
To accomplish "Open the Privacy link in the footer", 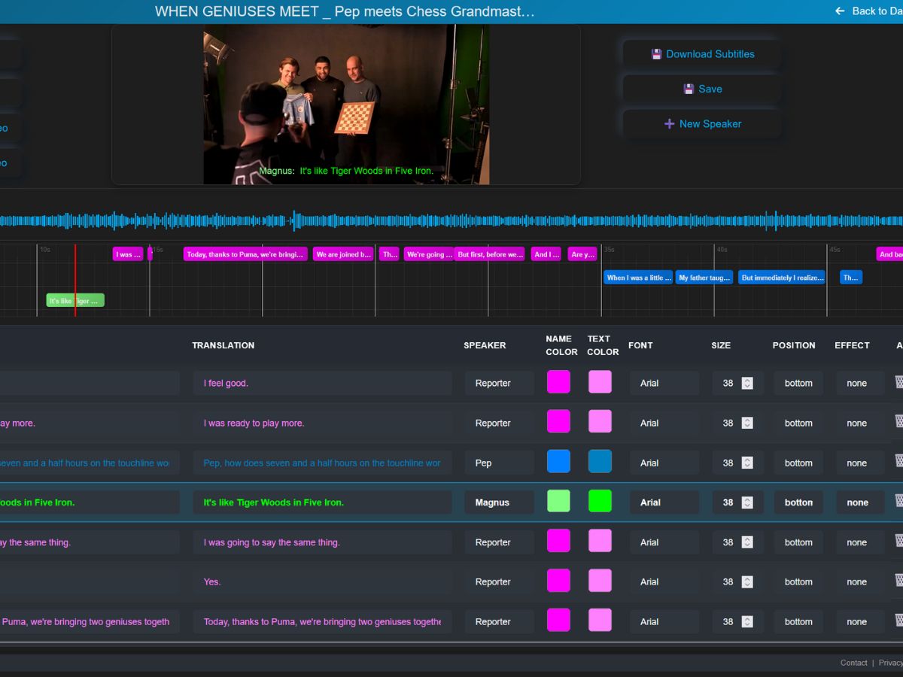I will 891,663.
